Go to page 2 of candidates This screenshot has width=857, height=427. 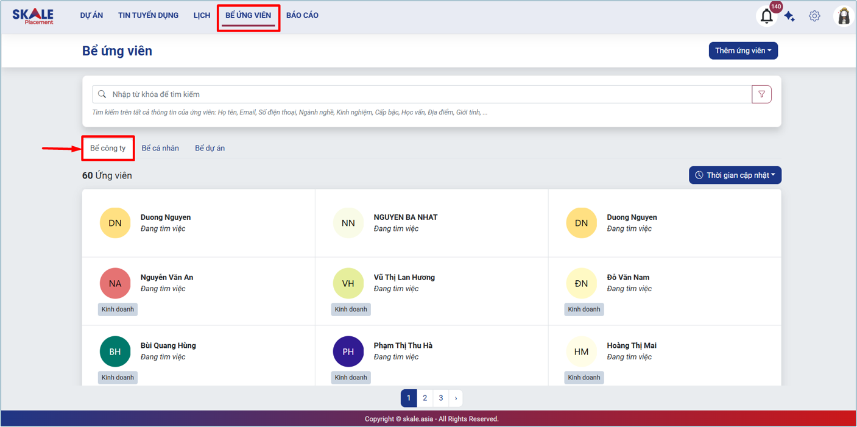pos(425,398)
